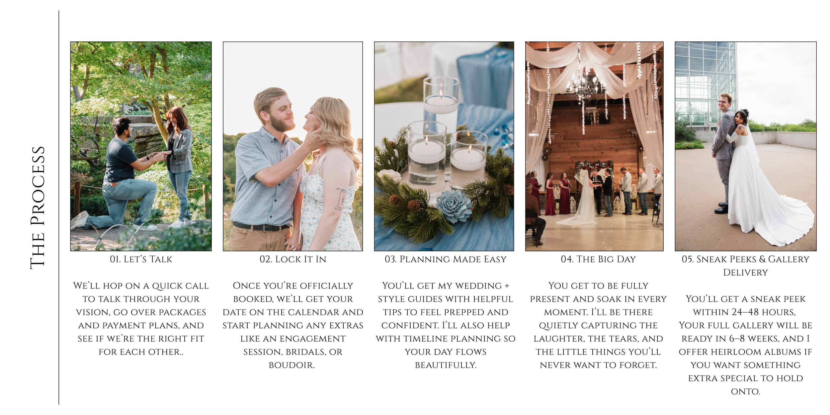Select the bride and groom hugging photo
Image resolution: width=830 pixels, height=415 pixels.
pyautogui.click(x=746, y=146)
